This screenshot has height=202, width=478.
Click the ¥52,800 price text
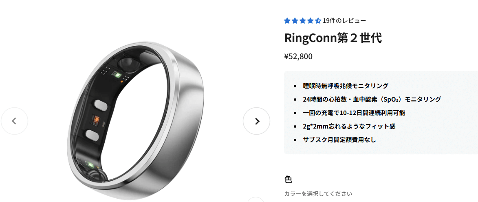click(298, 57)
